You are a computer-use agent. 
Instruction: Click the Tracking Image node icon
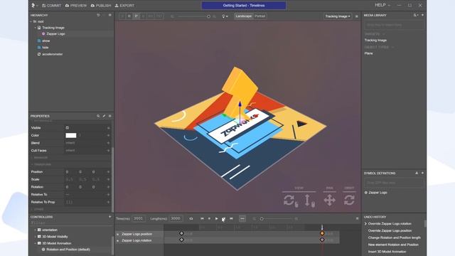[x=39, y=28]
